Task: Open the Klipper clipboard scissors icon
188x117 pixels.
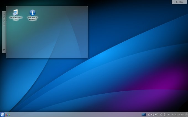Action: [x=149, y=115]
